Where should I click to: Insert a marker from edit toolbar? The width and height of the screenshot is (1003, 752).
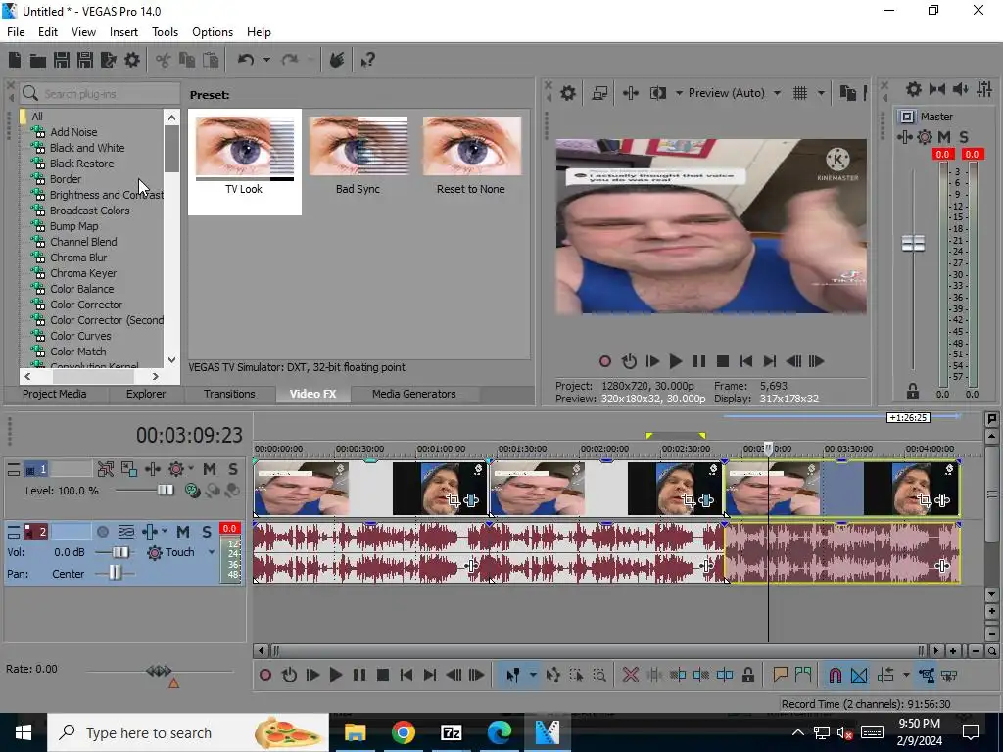(x=780, y=676)
